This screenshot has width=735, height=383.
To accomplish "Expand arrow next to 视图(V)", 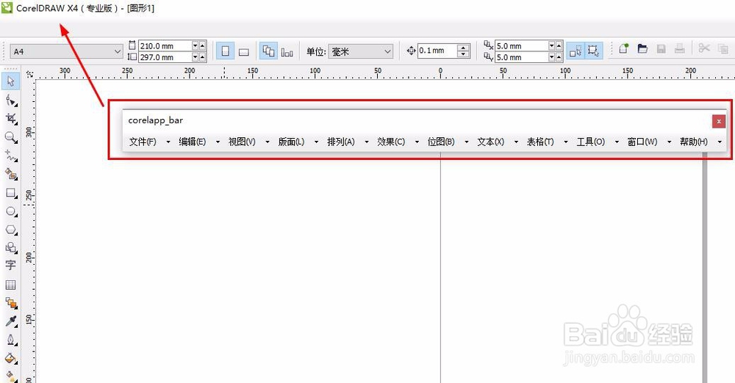I will (268, 142).
